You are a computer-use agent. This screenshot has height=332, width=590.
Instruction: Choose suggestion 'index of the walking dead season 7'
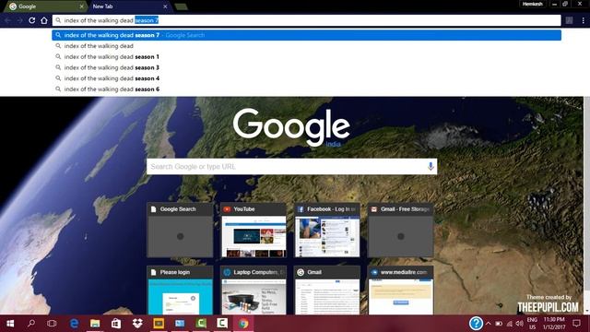306,35
